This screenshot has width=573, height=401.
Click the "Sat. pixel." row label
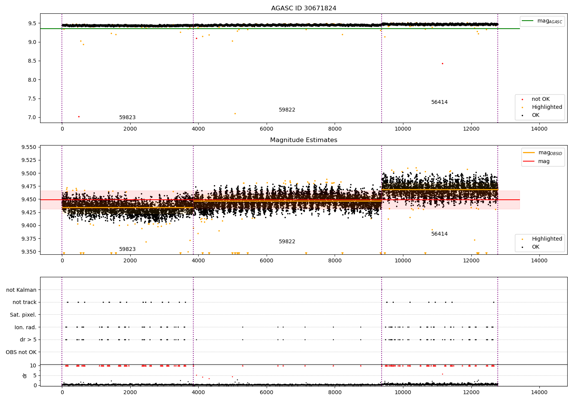coord(23,315)
